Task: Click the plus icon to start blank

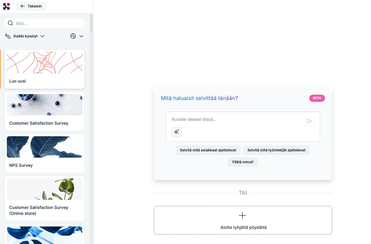Action: click(242, 216)
